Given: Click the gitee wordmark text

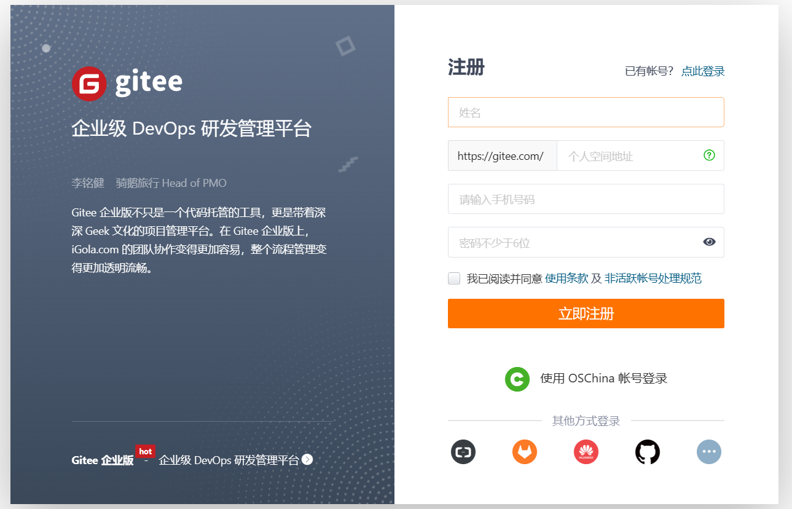Looking at the screenshot, I should [149, 83].
